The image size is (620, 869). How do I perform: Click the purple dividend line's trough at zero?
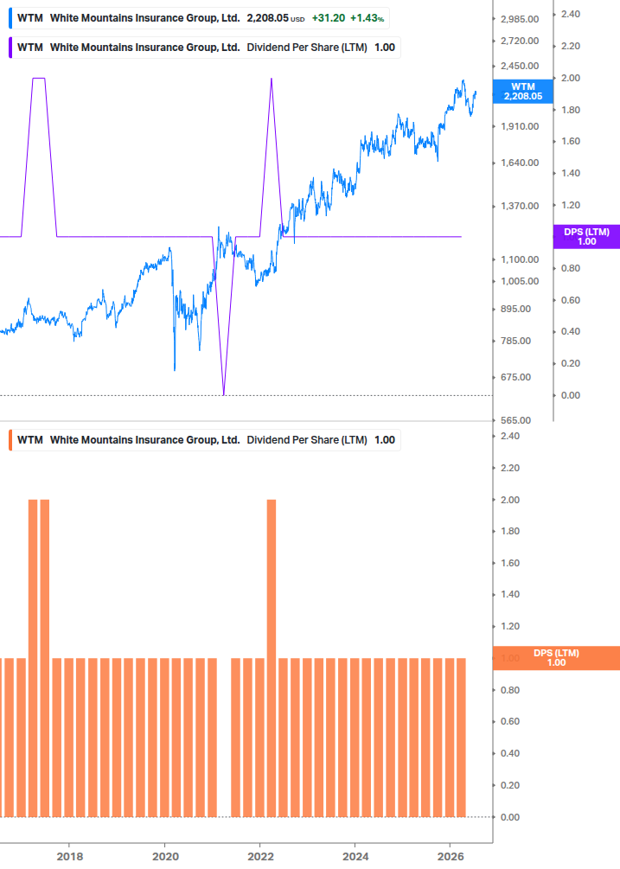click(x=223, y=394)
